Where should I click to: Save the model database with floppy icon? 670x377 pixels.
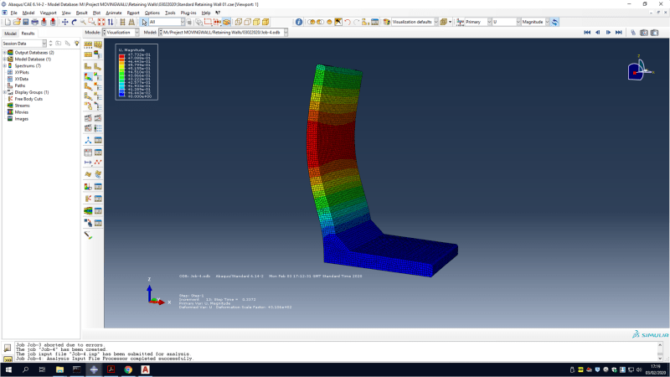coord(26,22)
